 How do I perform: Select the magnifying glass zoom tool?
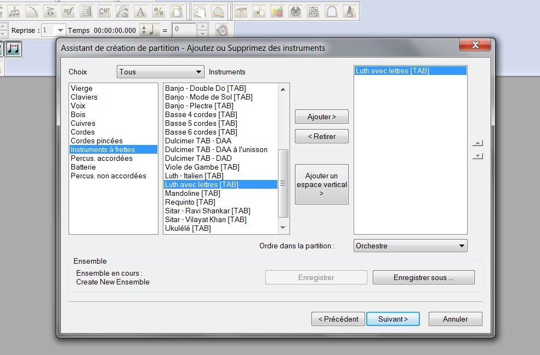(x=219, y=10)
